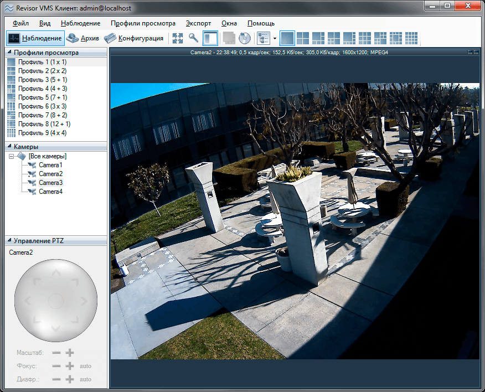
Task: Select the 4+3 layout toolbar icon
Action: click(334, 38)
